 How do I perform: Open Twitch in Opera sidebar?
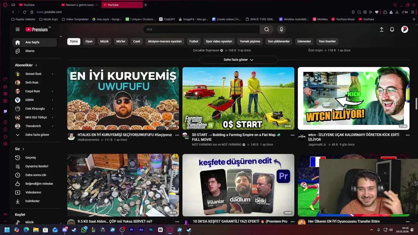pos(5,111)
